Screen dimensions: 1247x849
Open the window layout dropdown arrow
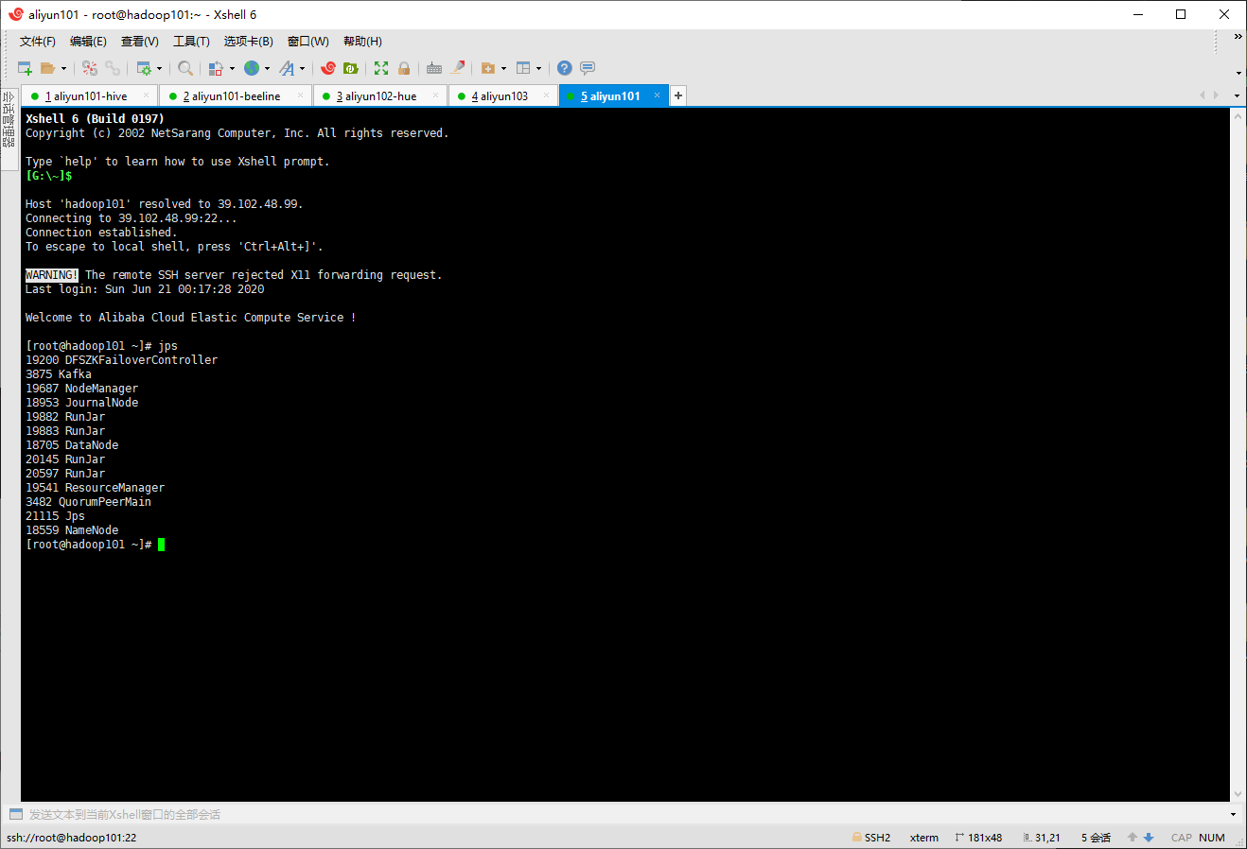[x=539, y=68]
